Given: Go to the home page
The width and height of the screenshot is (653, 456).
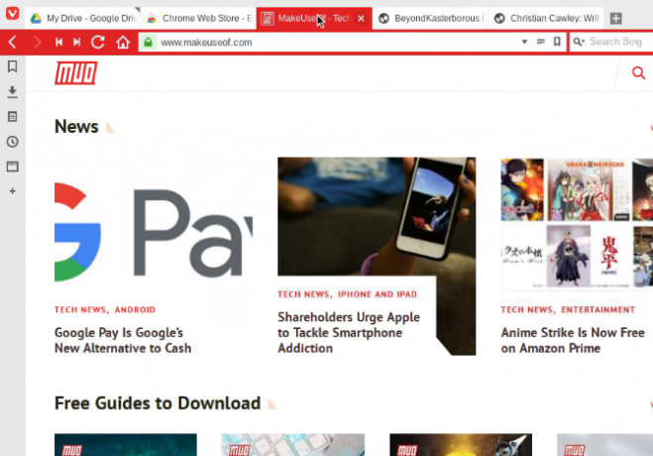Looking at the screenshot, I should (x=123, y=42).
